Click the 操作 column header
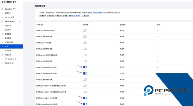This screenshot has width=193, height=106. coord(159,25)
